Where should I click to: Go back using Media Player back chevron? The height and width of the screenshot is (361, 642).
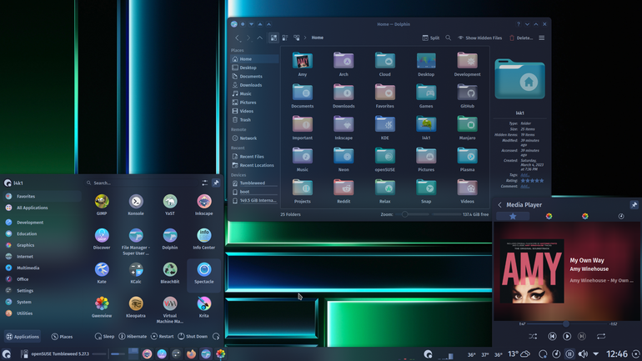pyautogui.click(x=500, y=204)
